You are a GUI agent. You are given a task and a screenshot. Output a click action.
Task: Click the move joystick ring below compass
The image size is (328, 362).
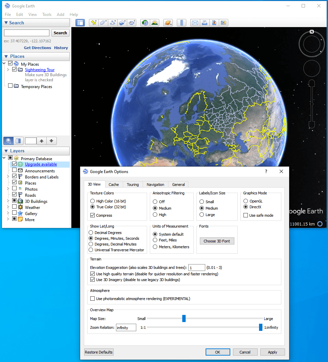[x=312, y=68]
